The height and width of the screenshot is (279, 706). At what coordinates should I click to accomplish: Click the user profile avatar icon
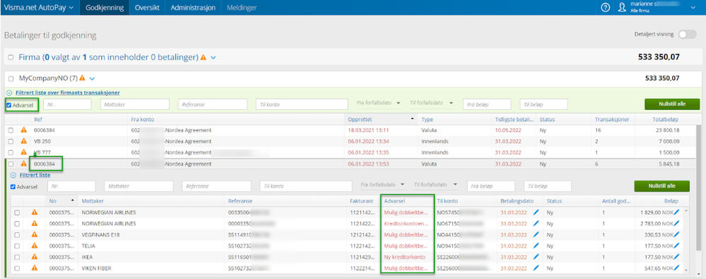(x=623, y=7)
